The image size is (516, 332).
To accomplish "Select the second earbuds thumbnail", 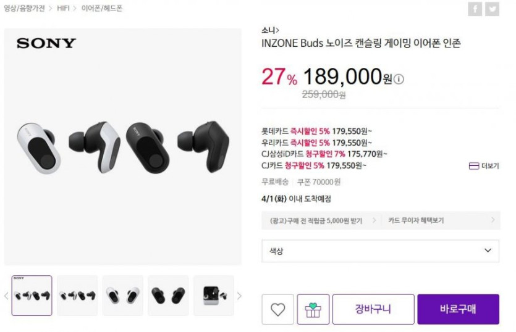I will 77,296.
